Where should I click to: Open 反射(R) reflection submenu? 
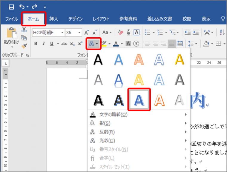[x=139, y=132]
